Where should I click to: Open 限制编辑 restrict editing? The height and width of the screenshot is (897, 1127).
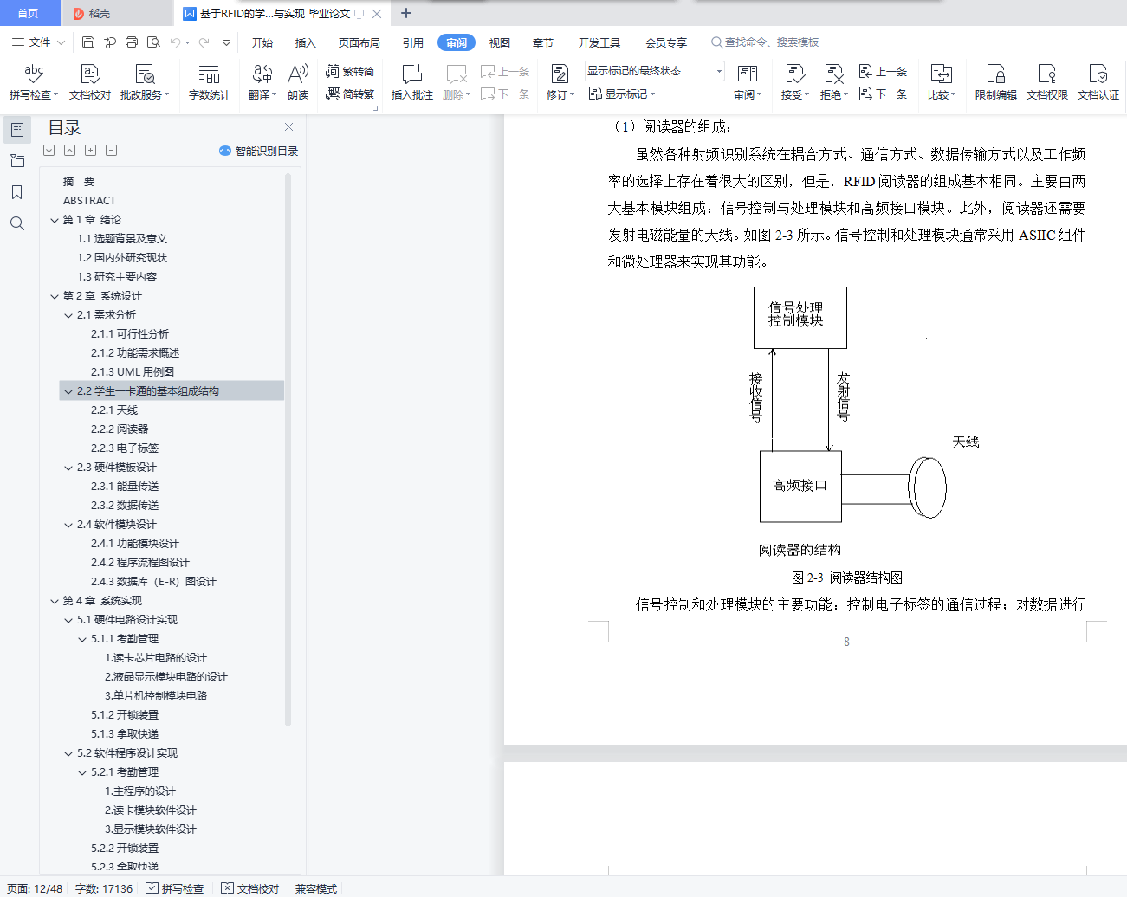[996, 82]
